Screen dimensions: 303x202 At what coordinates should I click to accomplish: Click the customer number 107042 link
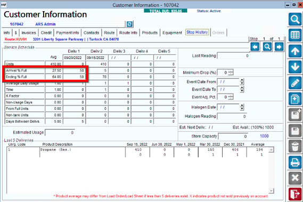click(17, 24)
